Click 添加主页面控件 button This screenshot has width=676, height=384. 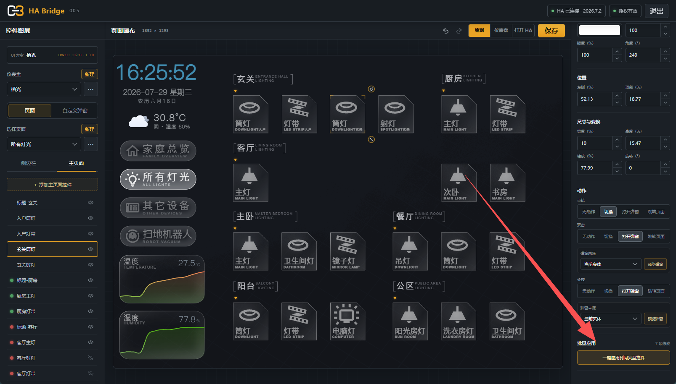pos(53,185)
